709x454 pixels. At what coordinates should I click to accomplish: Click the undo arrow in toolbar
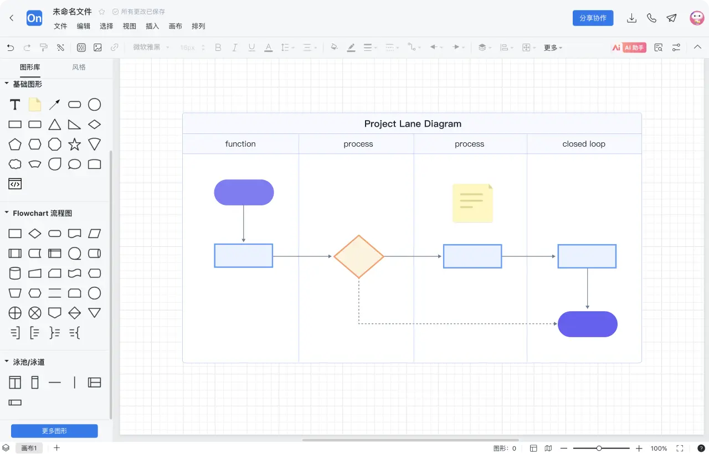[x=11, y=48]
